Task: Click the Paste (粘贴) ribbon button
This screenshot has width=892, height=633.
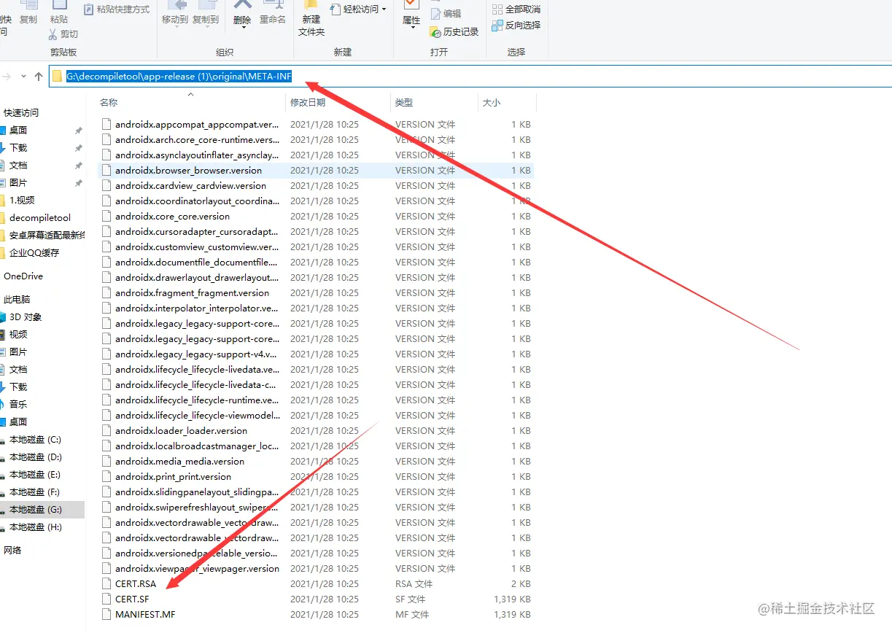Action: pyautogui.click(x=60, y=12)
